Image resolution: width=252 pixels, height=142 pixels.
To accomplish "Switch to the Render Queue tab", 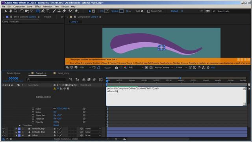I will click(x=13, y=73).
